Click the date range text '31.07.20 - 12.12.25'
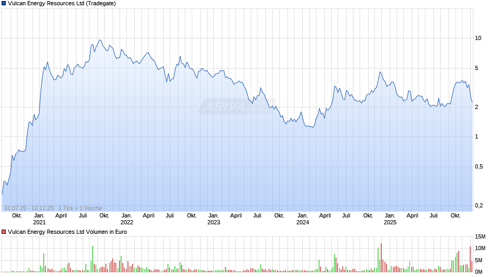Screen dimensions: 495x277 (29, 208)
